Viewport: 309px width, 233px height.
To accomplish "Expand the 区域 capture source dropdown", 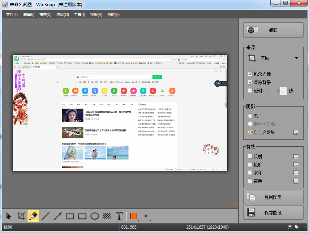I will pyautogui.click(x=296, y=58).
